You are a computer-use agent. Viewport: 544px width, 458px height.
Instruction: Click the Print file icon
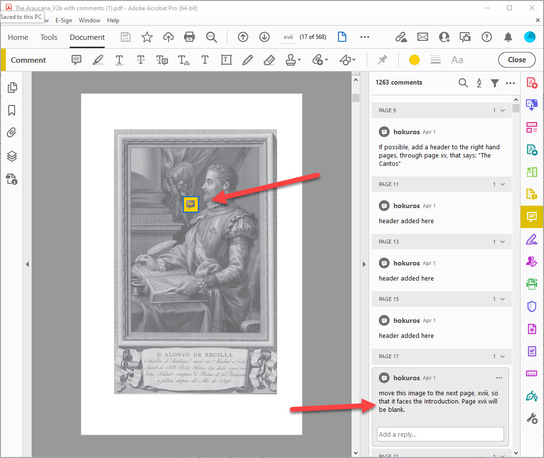point(189,37)
